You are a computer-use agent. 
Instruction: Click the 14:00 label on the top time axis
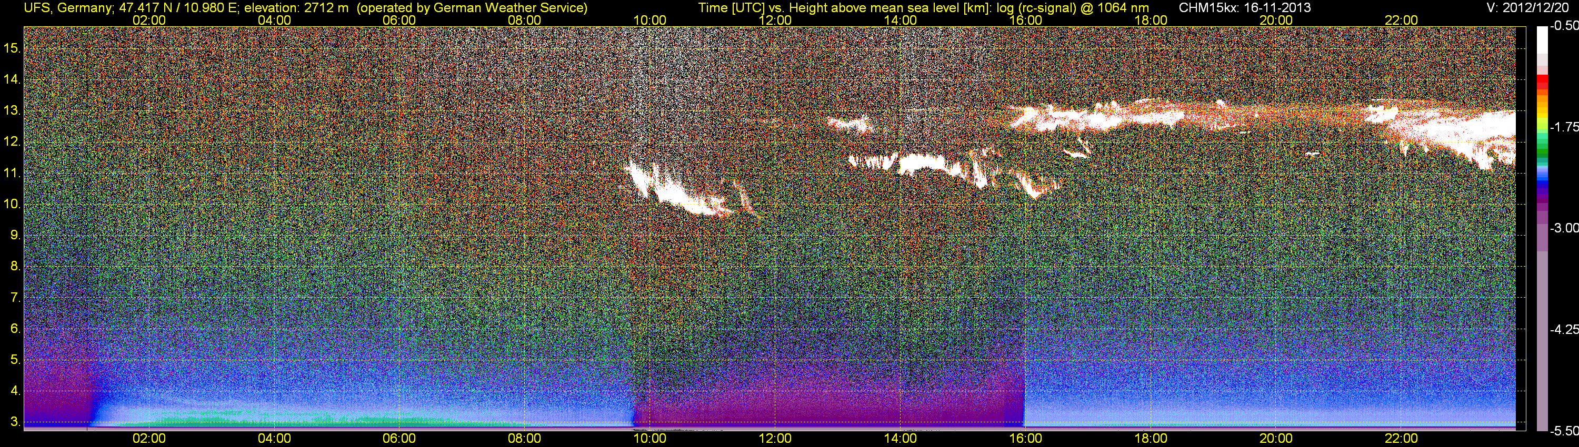coord(901,20)
